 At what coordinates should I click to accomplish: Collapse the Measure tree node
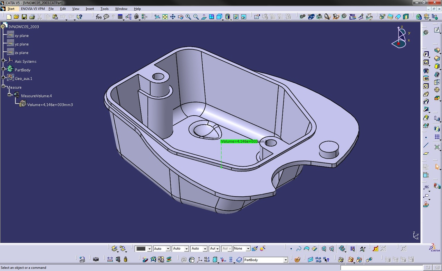click(x=3, y=86)
